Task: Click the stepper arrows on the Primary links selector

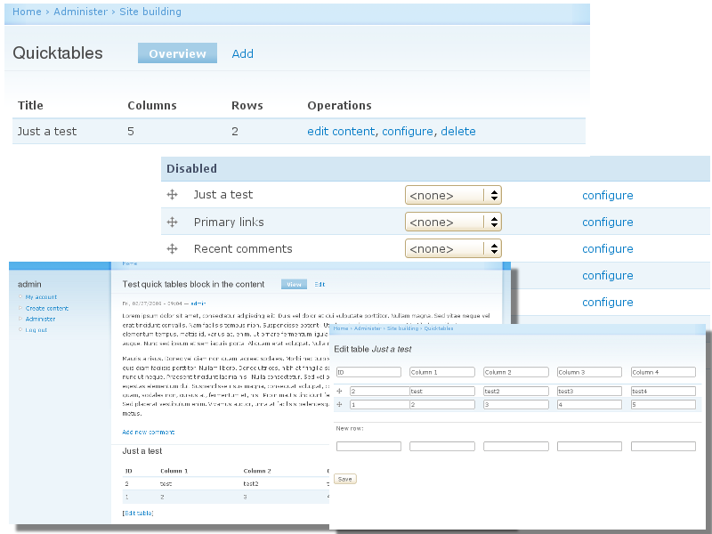Action: tap(494, 221)
